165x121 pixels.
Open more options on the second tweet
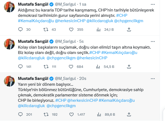tap(152, 41)
